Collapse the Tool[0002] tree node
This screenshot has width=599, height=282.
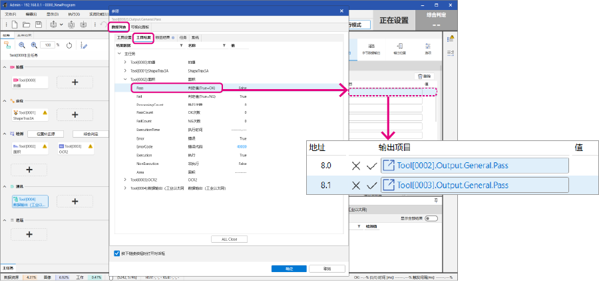click(x=125, y=79)
